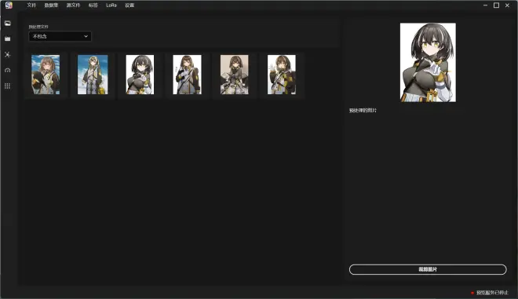The image size is (518, 299).
Task: Open the 数据集 menu
Action: pyautogui.click(x=51, y=5)
